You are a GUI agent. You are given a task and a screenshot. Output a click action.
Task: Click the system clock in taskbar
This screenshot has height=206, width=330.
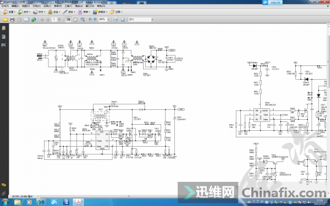[320, 202]
